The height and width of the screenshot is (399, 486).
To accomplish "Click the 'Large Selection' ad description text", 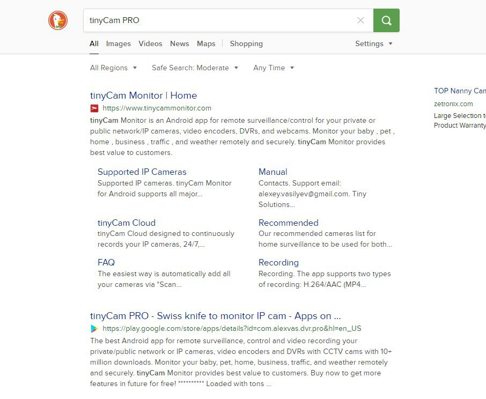I will point(460,121).
